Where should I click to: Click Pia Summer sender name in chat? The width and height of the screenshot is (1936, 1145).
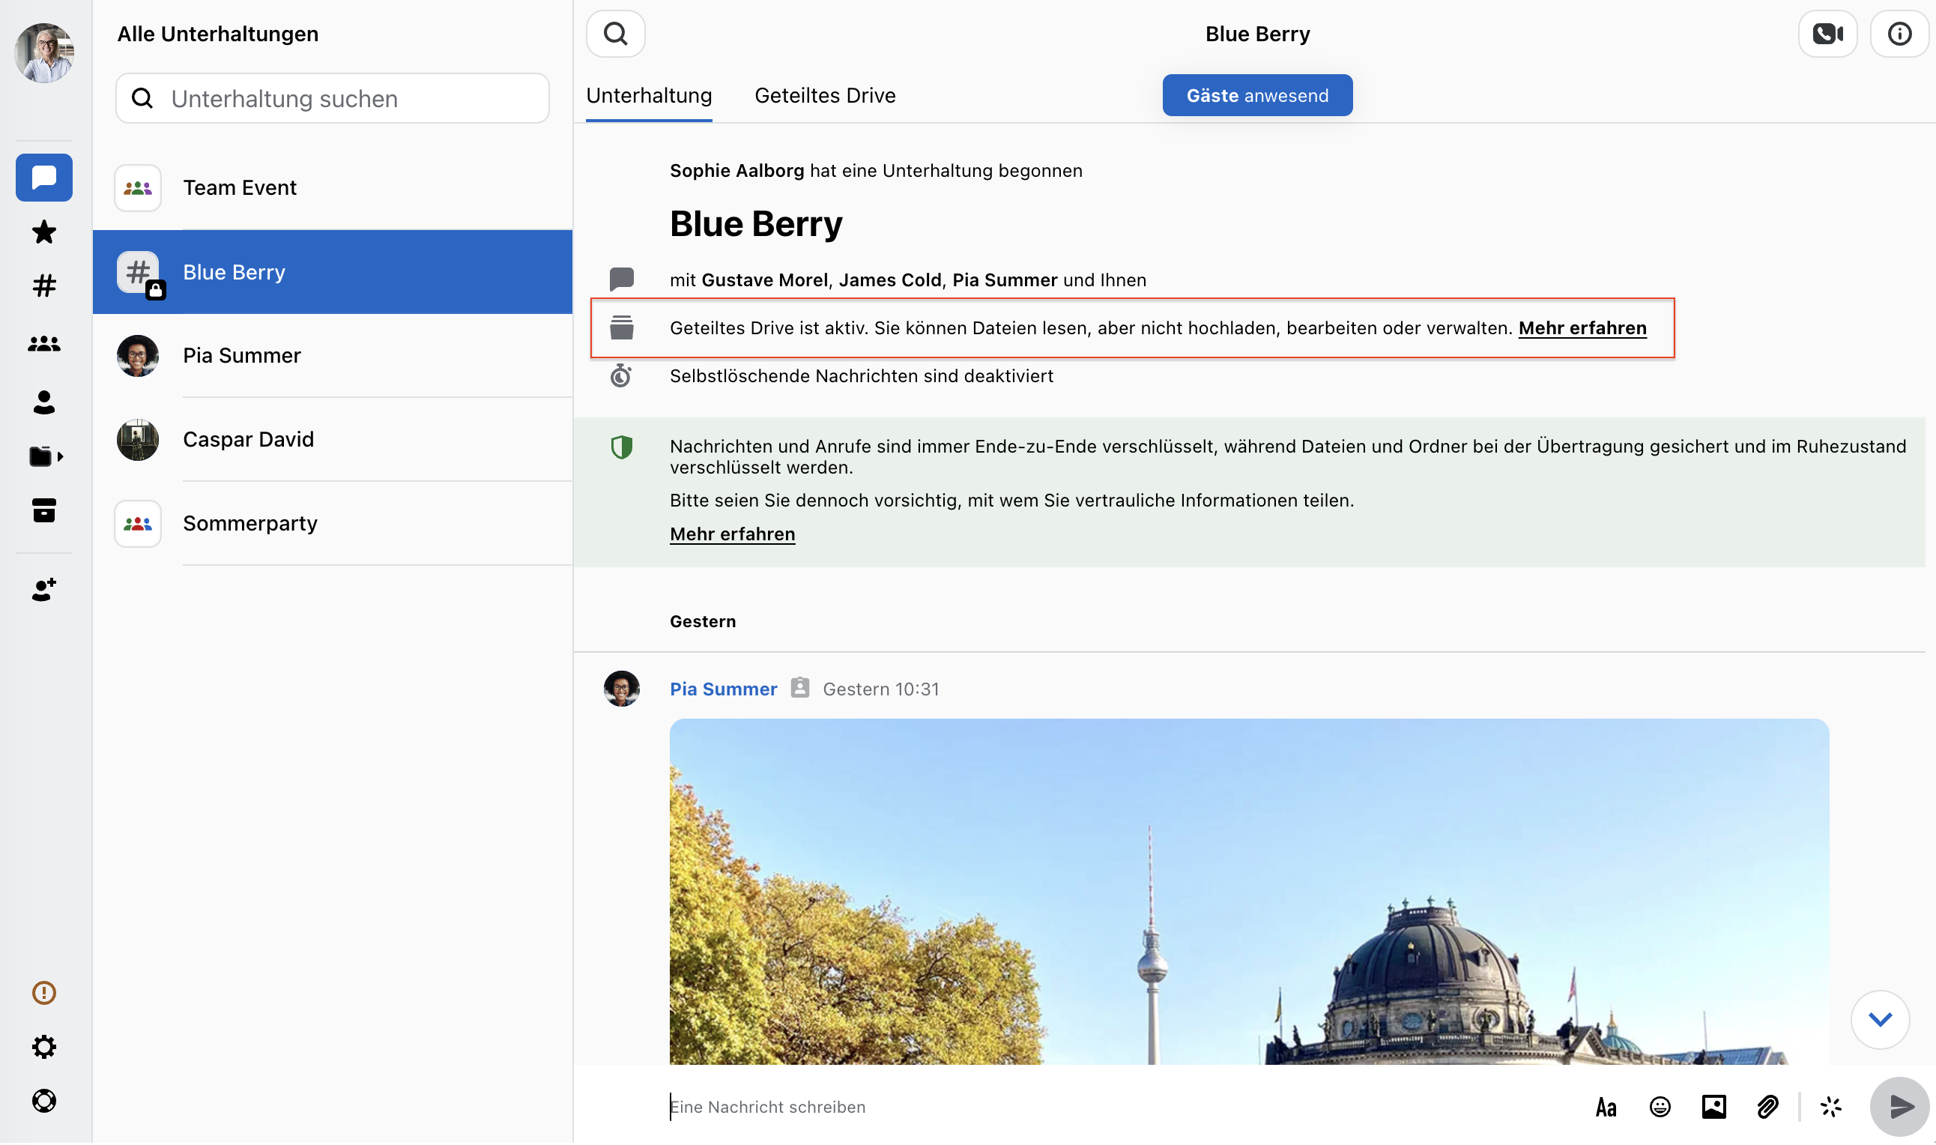(723, 690)
